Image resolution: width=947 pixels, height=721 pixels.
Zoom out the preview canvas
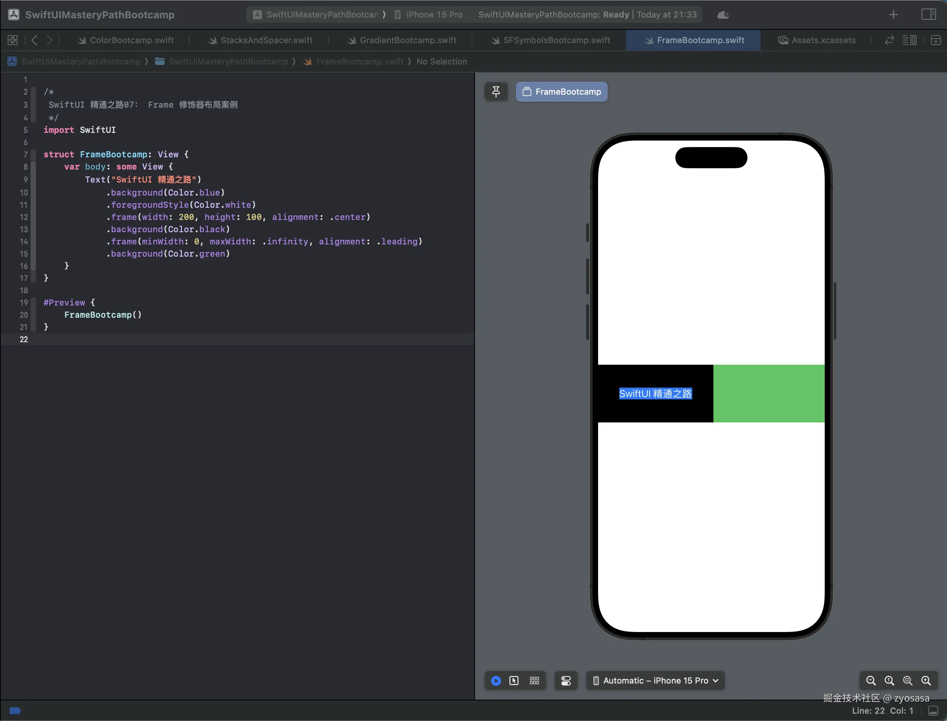click(x=871, y=680)
